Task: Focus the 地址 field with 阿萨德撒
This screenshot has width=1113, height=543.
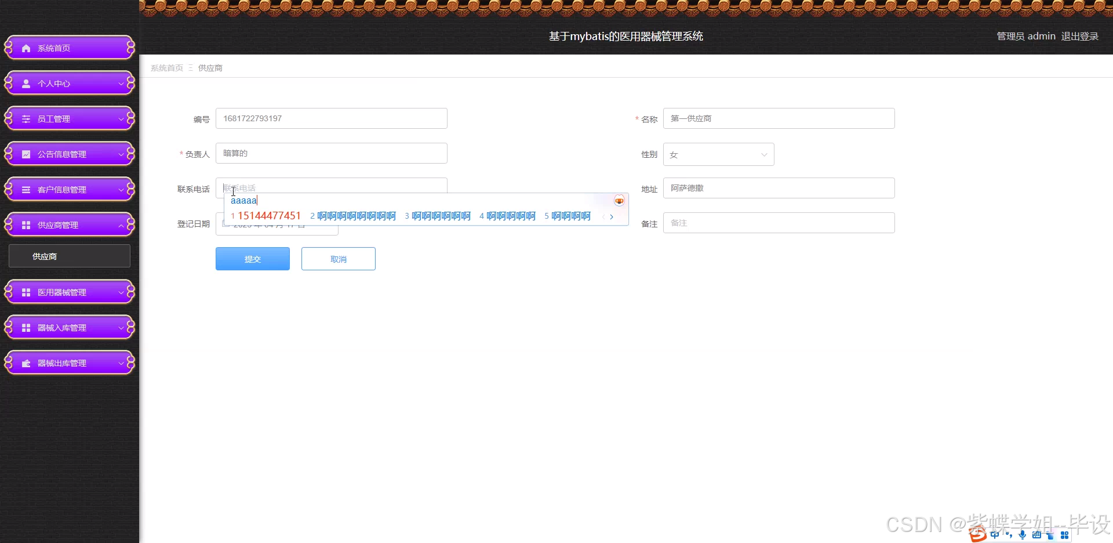Action: (x=779, y=188)
